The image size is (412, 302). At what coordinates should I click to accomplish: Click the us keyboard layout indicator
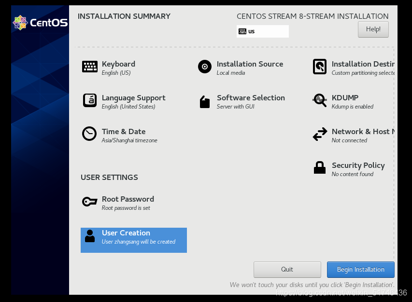click(262, 31)
